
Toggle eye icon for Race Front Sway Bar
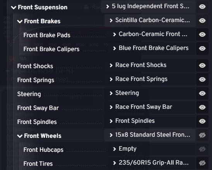pyautogui.click(x=202, y=107)
